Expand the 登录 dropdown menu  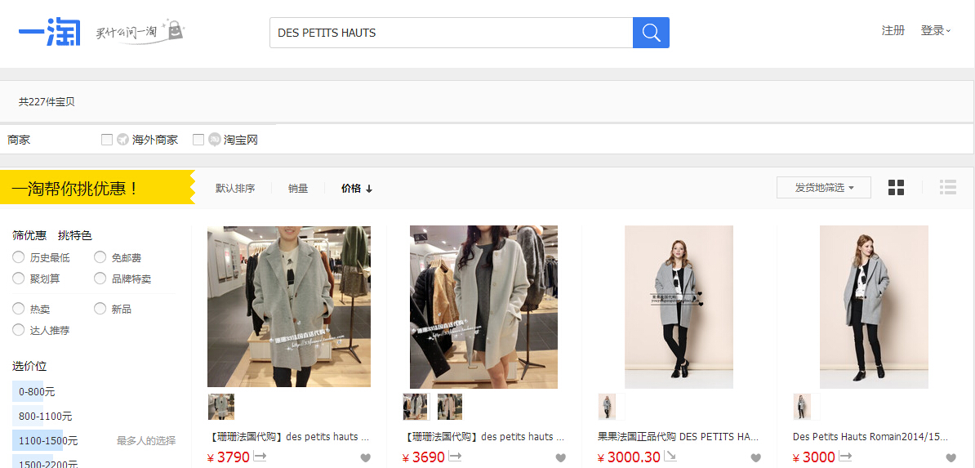pos(936,30)
